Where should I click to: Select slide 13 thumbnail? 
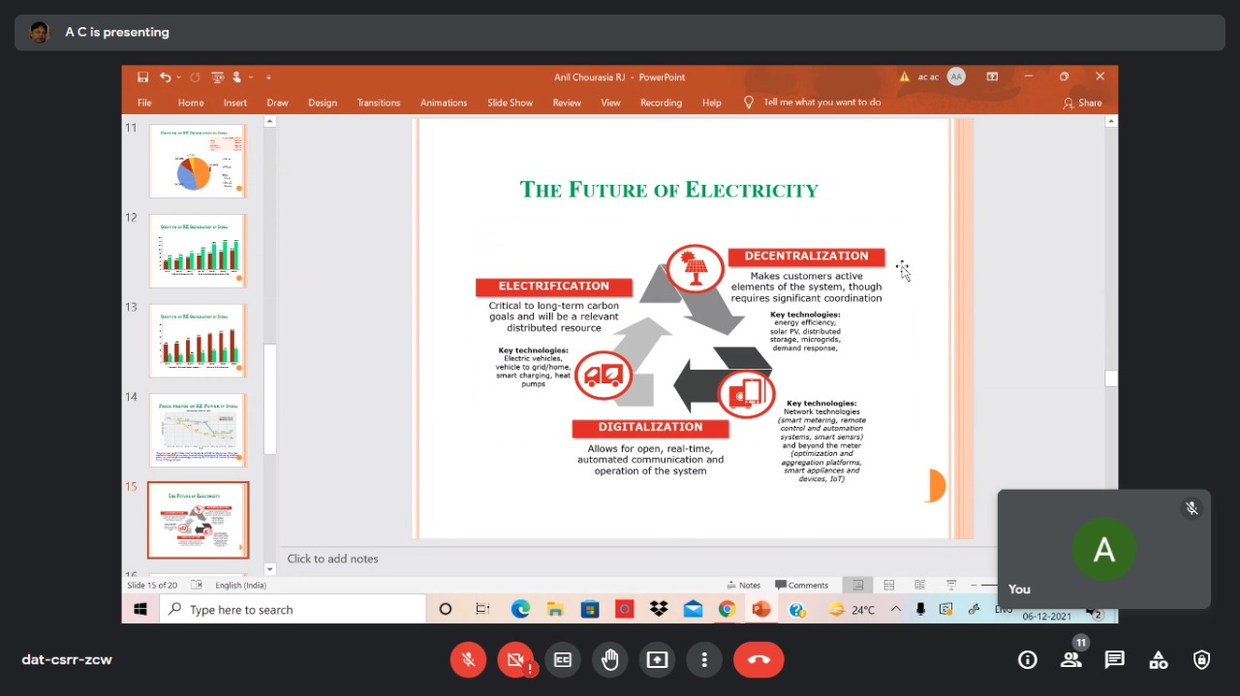[198, 341]
